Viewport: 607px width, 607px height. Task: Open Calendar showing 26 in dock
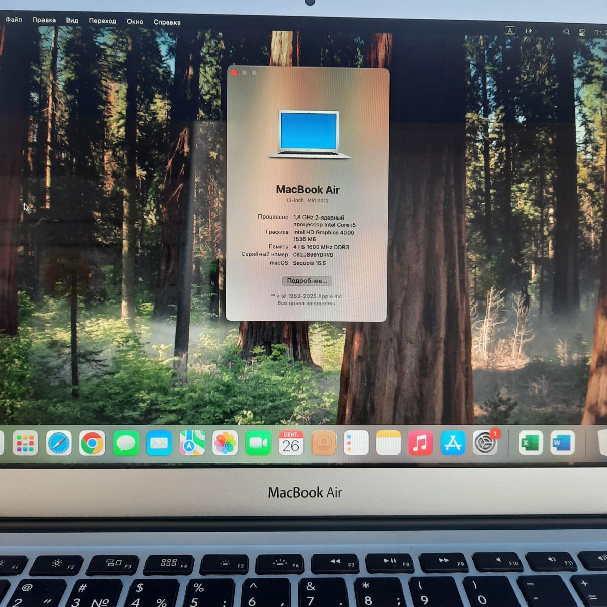click(291, 444)
